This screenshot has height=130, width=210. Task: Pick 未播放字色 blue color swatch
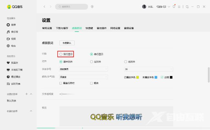(156, 77)
